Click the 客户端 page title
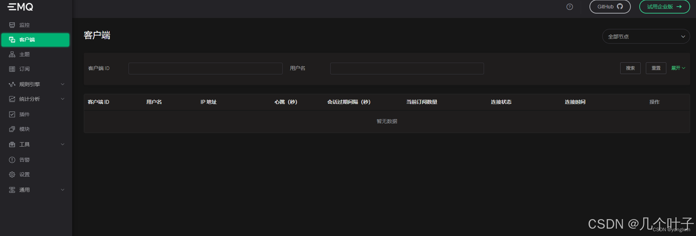This screenshot has width=696, height=236. tap(97, 35)
